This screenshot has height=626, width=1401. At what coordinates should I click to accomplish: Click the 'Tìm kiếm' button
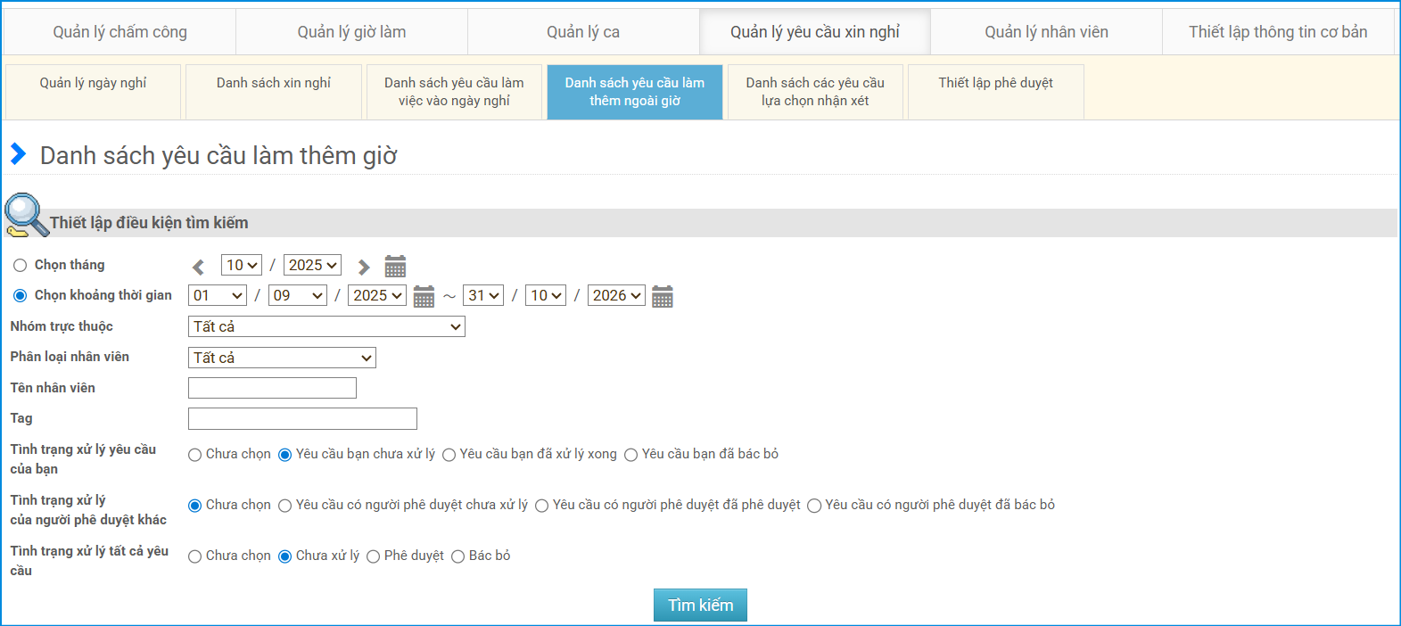700,605
